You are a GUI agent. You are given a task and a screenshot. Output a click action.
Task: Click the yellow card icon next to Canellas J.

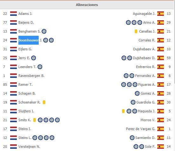tap(136, 31)
